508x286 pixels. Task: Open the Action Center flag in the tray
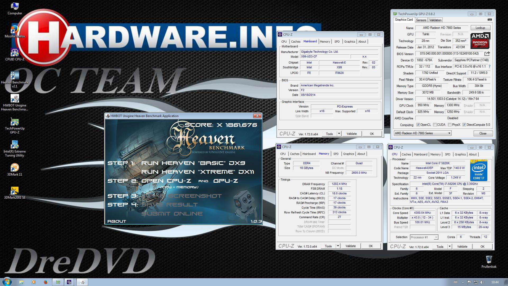point(469,282)
